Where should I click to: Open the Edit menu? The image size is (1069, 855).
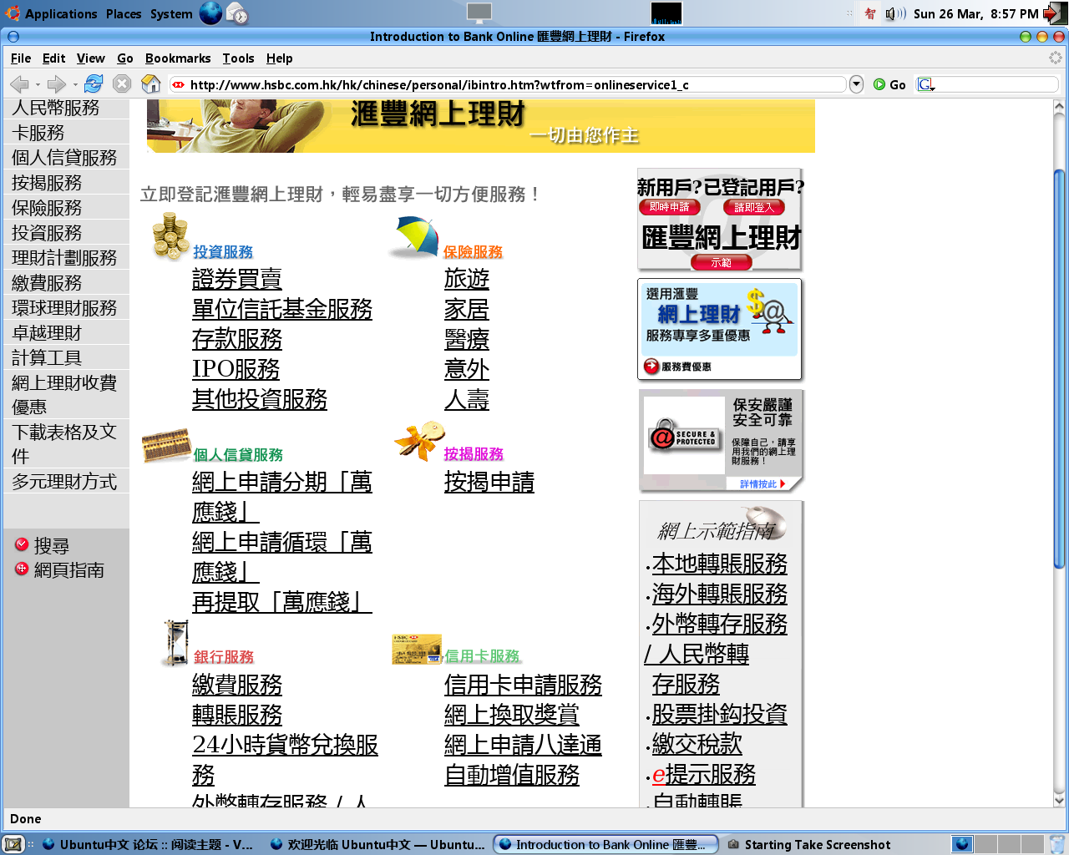tap(53, 58)
